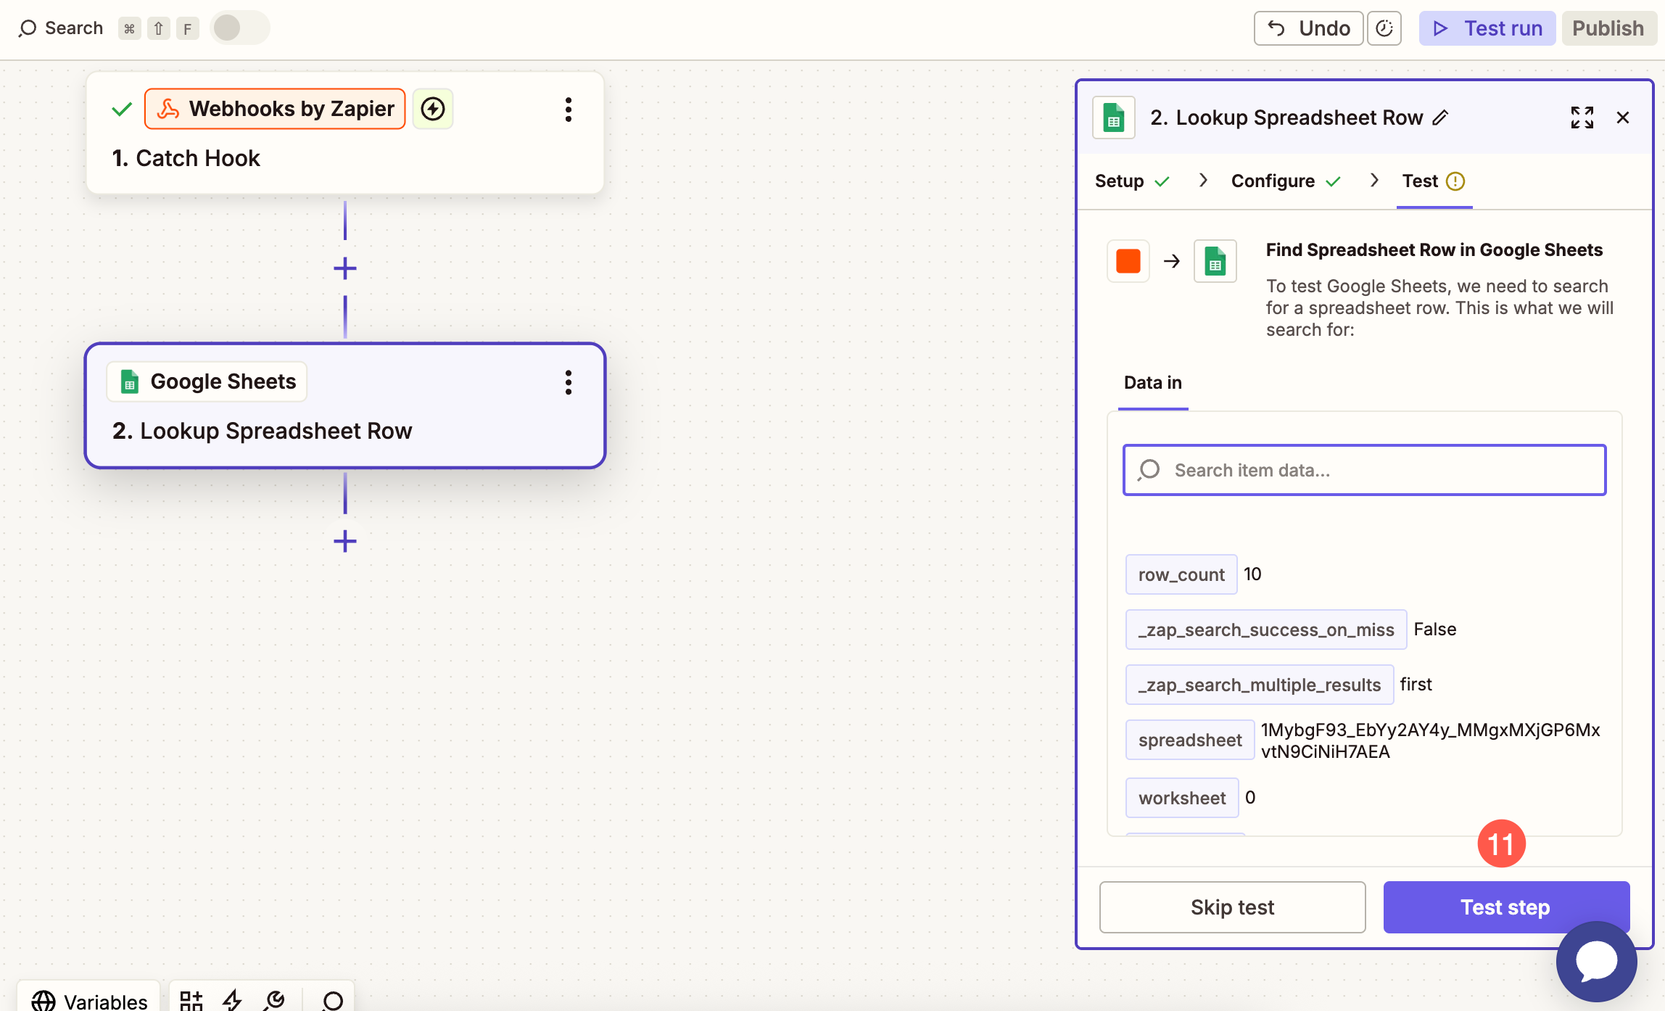
Task: Click the spreadsheet field label
Action: pos(1190,740)
